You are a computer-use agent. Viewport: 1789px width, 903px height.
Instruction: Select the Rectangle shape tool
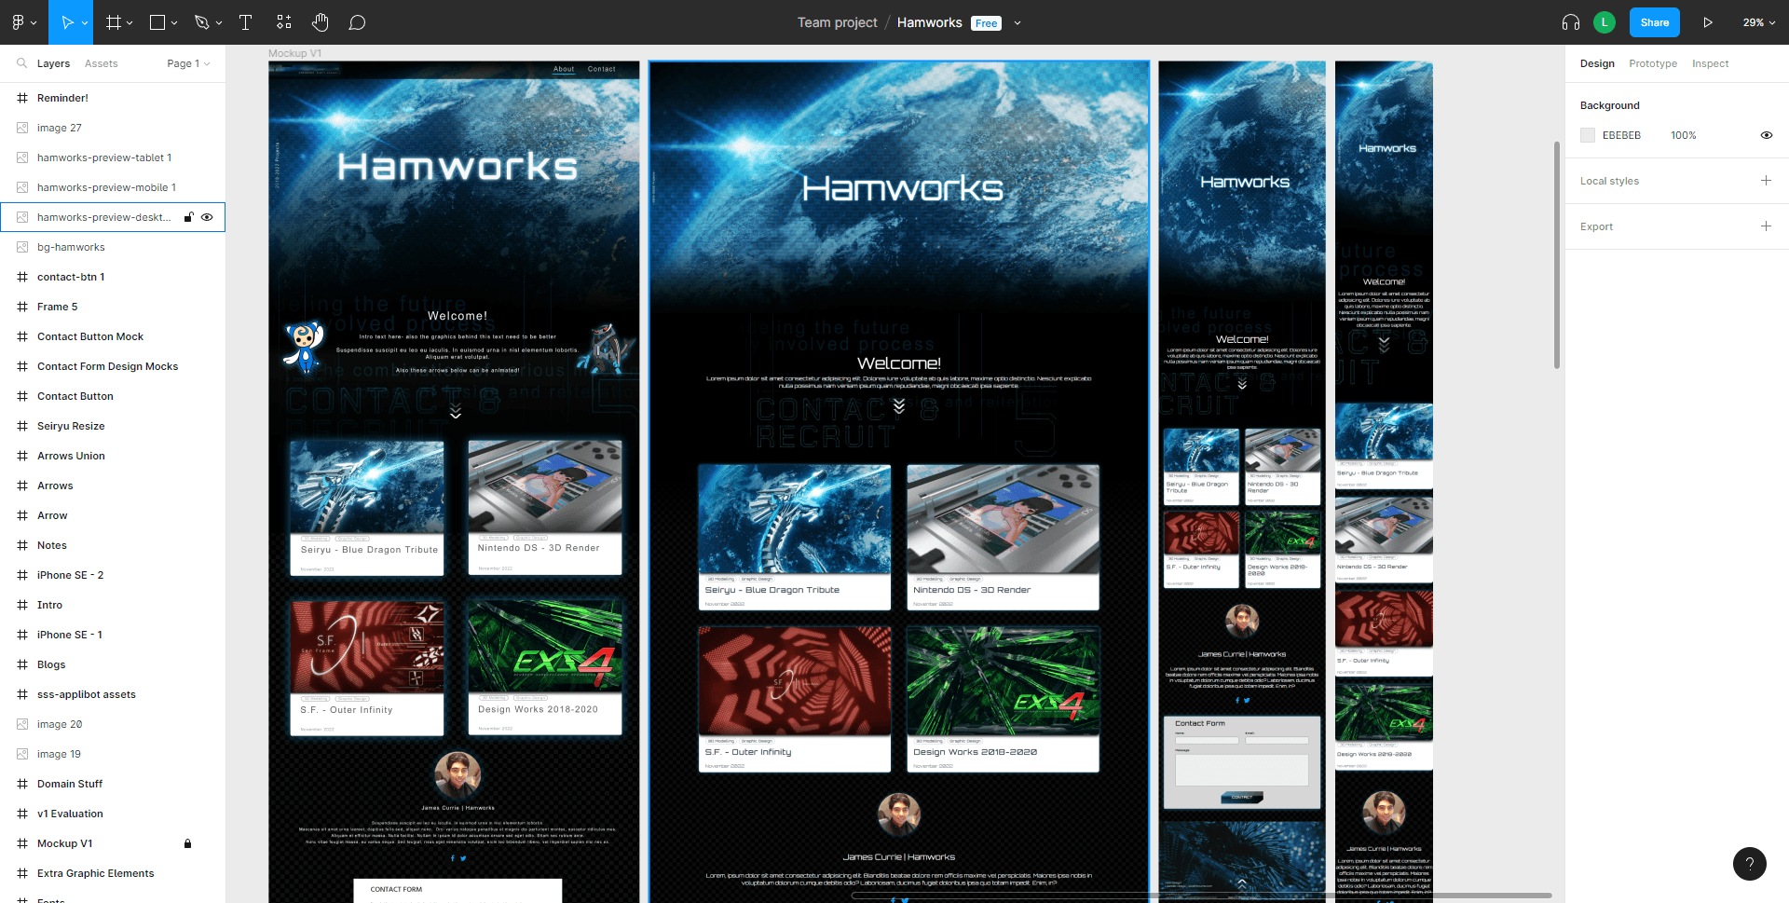click(x=157, y=22)
